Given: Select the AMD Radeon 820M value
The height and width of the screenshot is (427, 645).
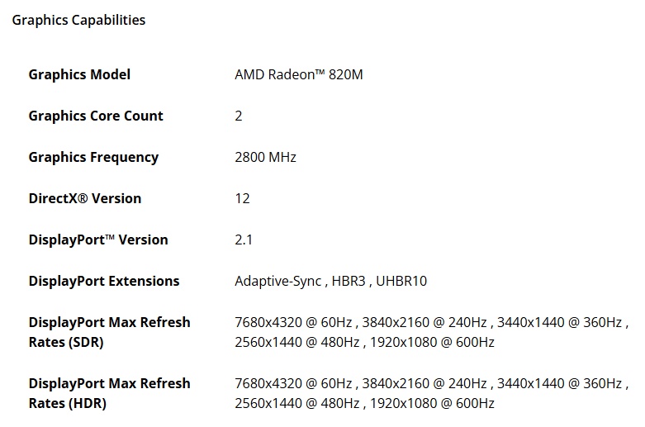Looking at the screenshot, I should [x=298, y=74].
